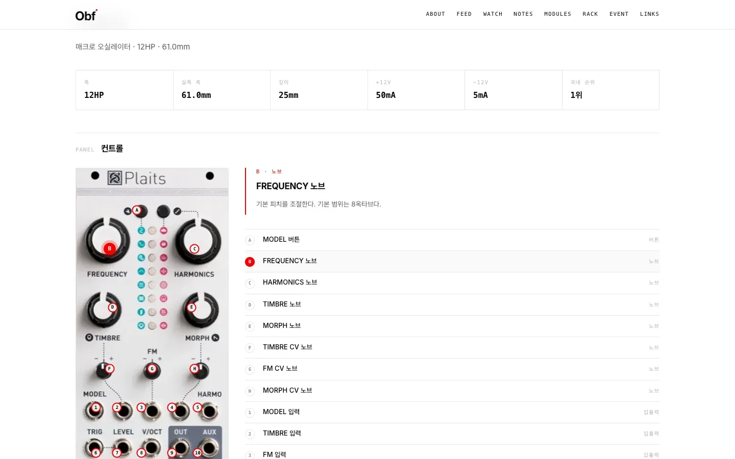The image size is (735, 459).
Task: Open EVENT in the top navigation
Action: (619, 14)
